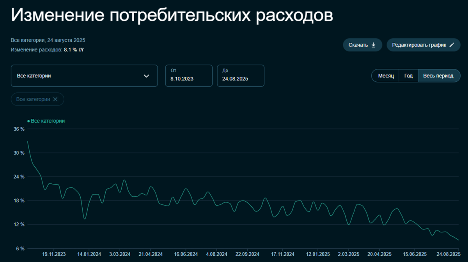Screen dimensions: 468x262
Task: Click the 18 % axis label
Action: (x=19, y=201)
